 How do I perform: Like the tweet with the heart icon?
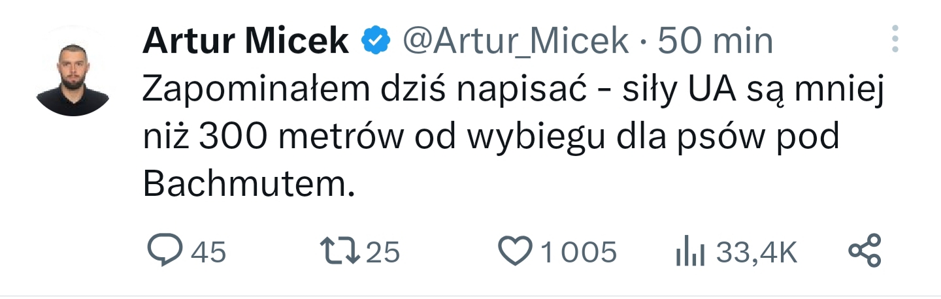[516, 251]
